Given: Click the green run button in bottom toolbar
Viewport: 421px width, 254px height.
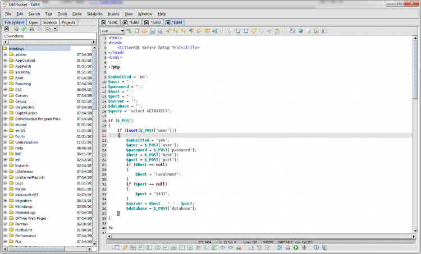Looking at the screenshot, I should point(295,247).
